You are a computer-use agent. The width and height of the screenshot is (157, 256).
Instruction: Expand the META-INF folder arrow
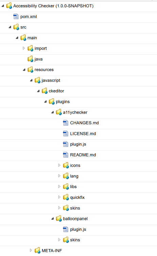coord(31,251)
